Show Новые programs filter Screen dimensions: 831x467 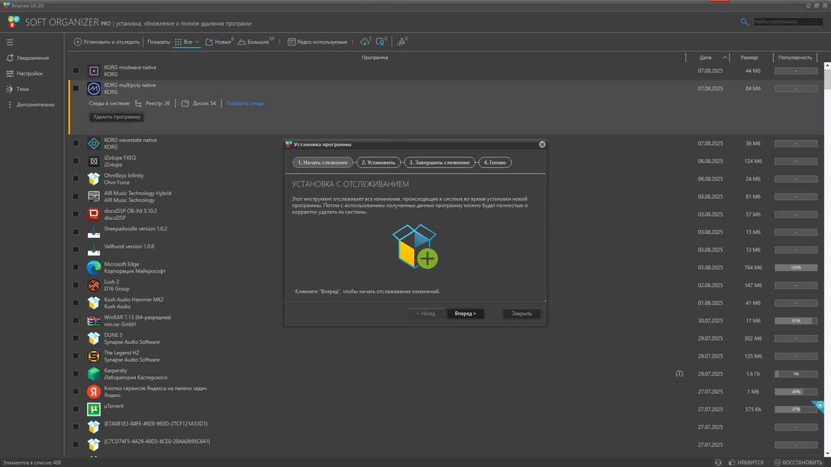[219, 42]
